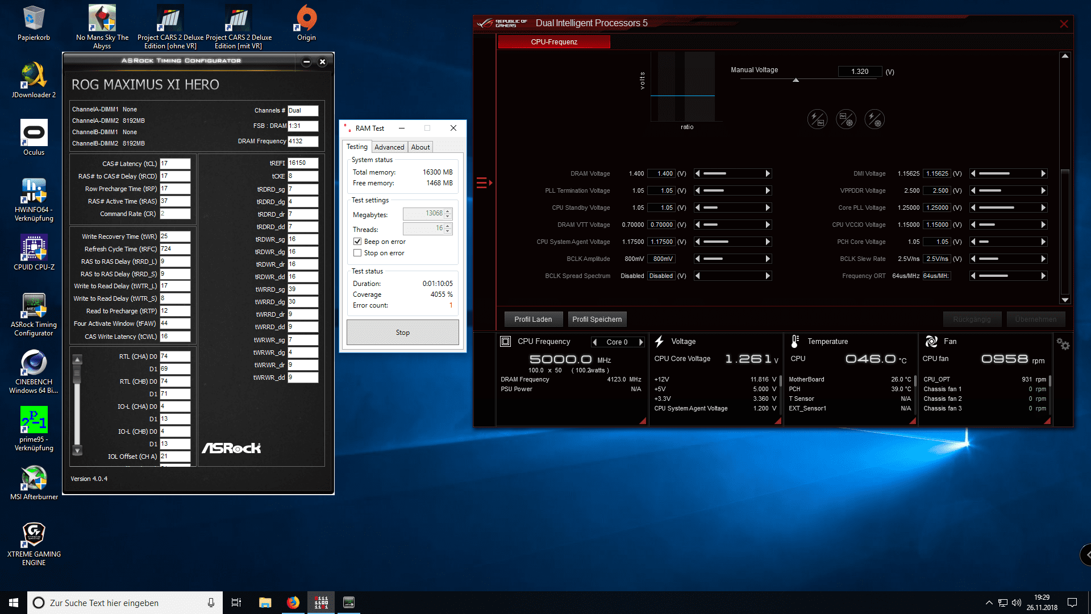1091x614 pixels.
Task: Open XTREME GAMING ENGINE desktop icon
Action: 34,544
